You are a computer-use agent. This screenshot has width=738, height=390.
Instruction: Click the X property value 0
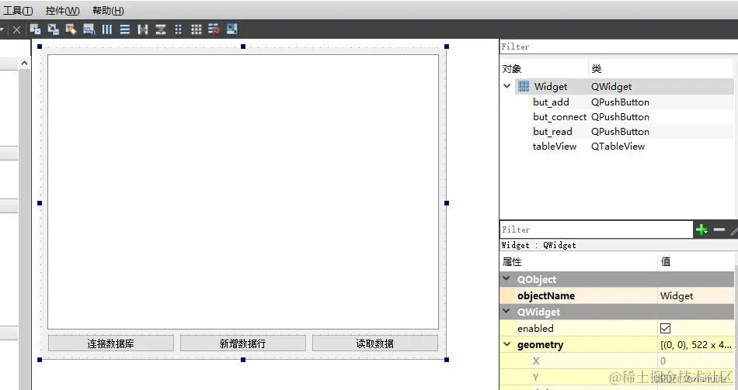coord(663,361)
